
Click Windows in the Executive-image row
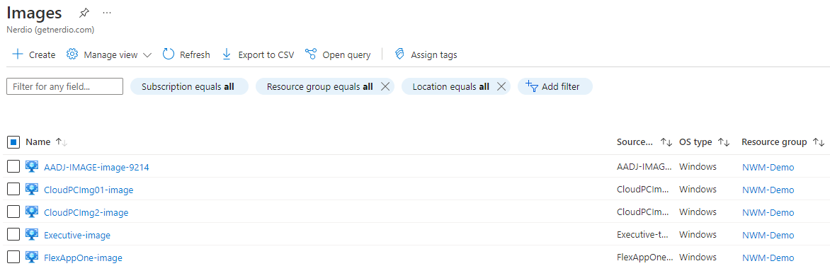[698, 235]
